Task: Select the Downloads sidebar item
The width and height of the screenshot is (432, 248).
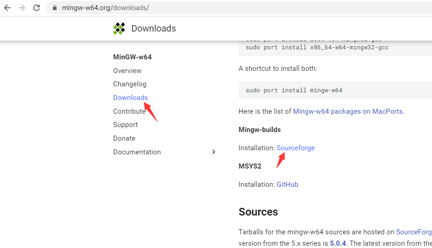Action: (130, 98)
